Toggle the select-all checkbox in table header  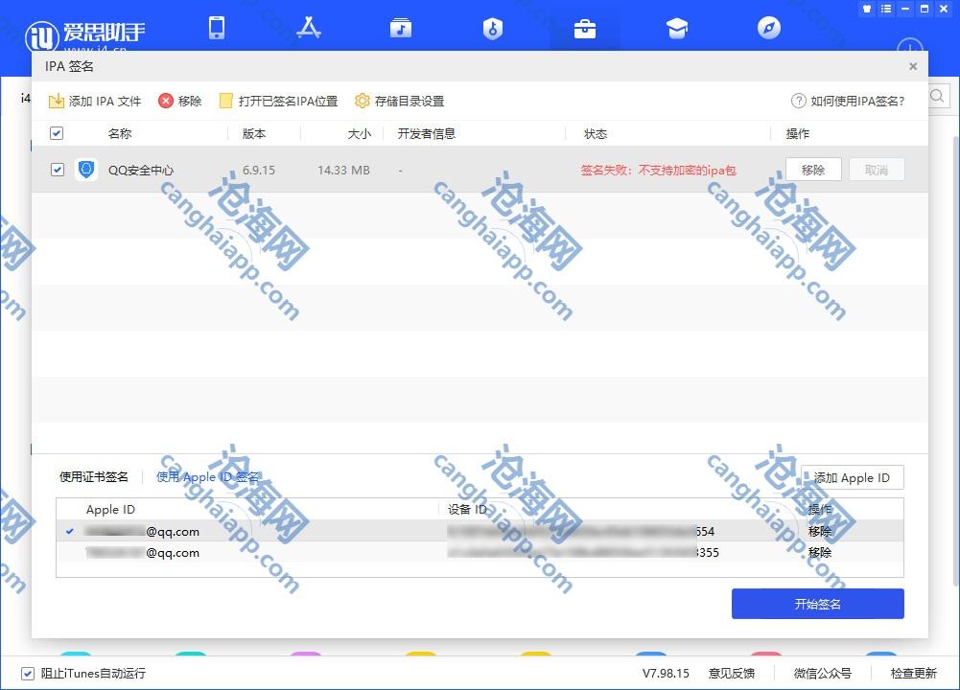pyautogui.click(x=57, y=133)
